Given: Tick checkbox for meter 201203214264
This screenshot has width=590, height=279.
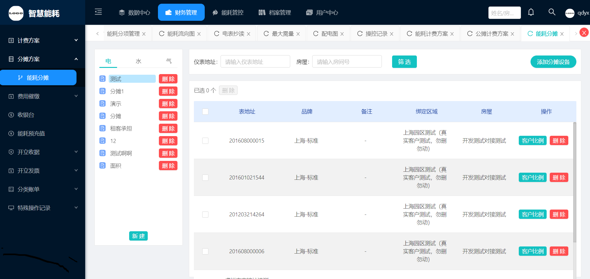Looking at the screenshot, I should tap(205, 215).
